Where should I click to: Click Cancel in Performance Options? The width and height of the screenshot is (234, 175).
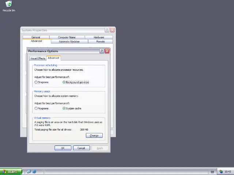click(x=81, y=148)
